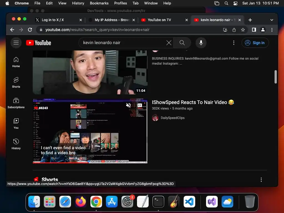
Task: Submit search with magnifying glass button
Action: [182, 43]
